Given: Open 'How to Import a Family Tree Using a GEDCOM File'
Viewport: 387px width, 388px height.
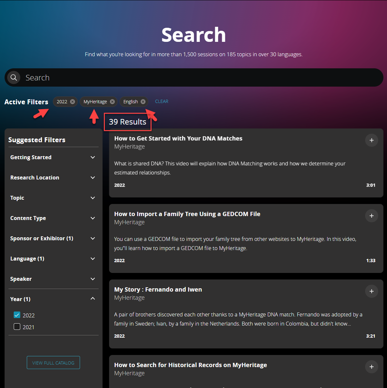Looking at the screenshot, I should click(x=187, y=214).
